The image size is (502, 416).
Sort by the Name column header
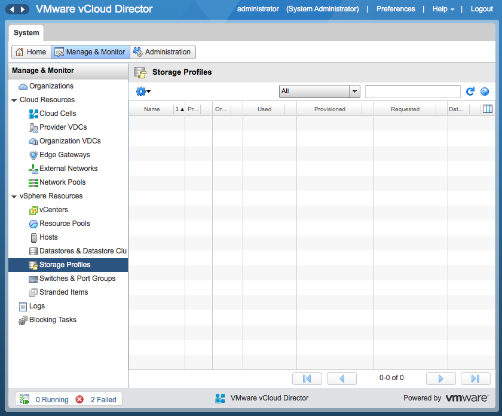pos(152,109)
